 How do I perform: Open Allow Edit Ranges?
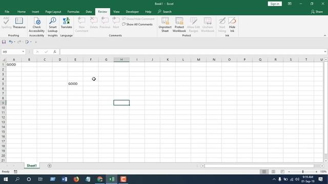pos(194,25)
